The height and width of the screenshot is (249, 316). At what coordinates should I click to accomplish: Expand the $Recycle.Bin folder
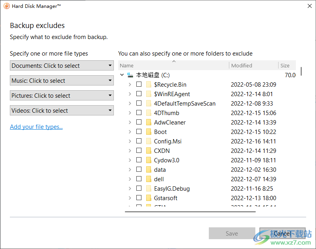pos(130,84)
